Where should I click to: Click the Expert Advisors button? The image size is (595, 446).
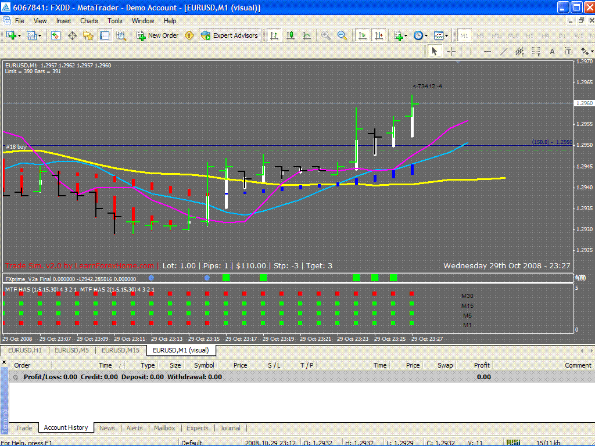(230, 35)
